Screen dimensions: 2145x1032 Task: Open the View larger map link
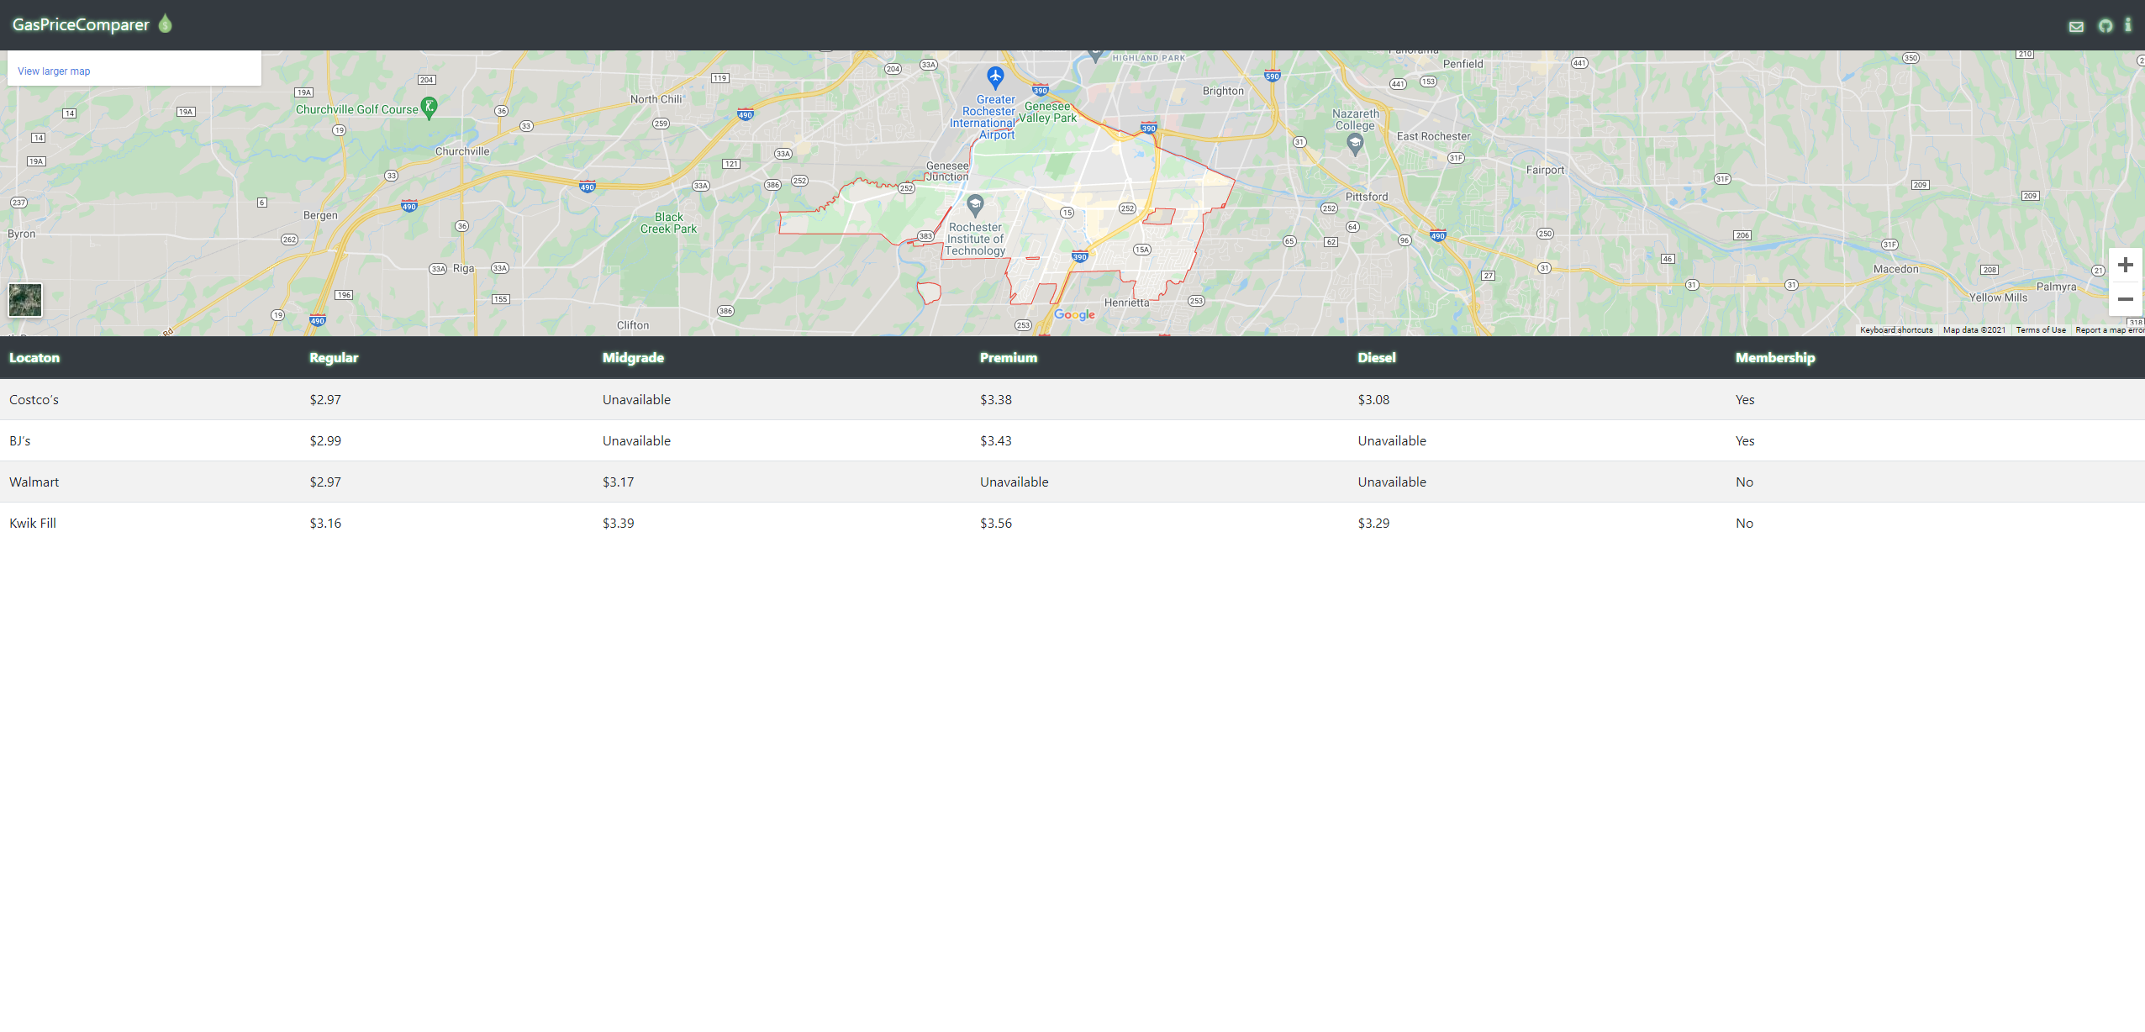(x=54, y=71)
